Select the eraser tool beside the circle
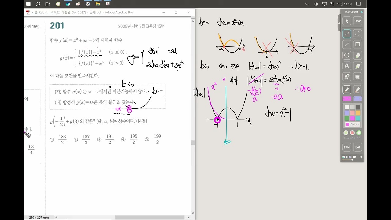Viewport: 391px width, 220px height. pyautogui.click(x=357, y=55)
